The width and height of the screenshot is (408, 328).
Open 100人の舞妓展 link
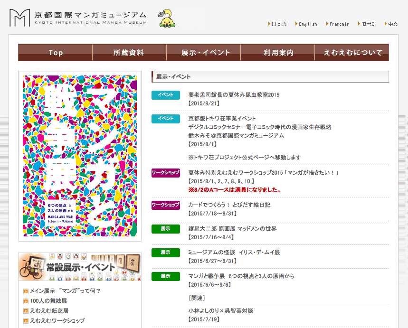point(48,300)
